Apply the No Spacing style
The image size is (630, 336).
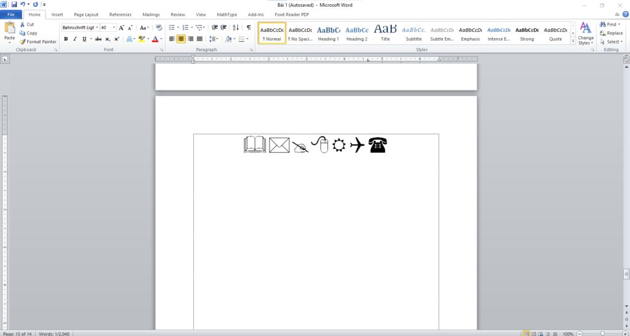tap(300, 33)
